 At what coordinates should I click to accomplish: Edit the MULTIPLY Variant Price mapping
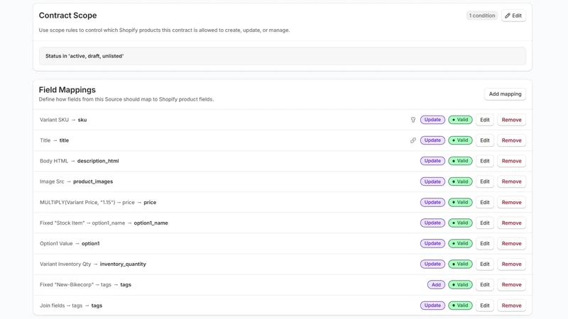[x=485, y=203]
